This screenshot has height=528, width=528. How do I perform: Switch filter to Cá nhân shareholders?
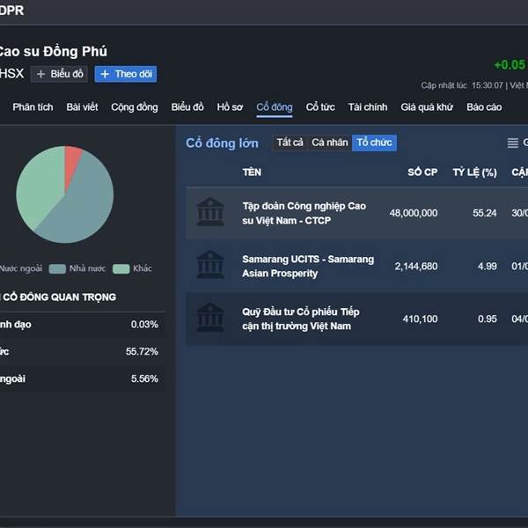click(330, 143)
